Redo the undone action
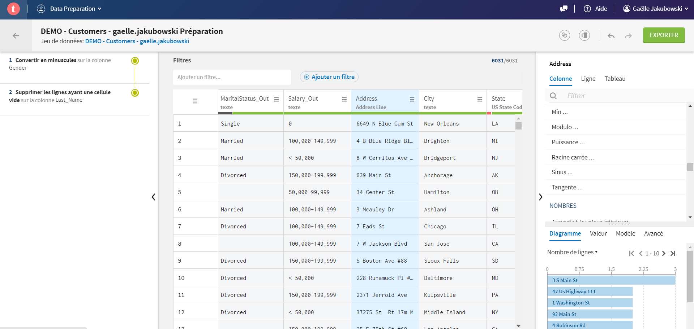 pos(629,36)
